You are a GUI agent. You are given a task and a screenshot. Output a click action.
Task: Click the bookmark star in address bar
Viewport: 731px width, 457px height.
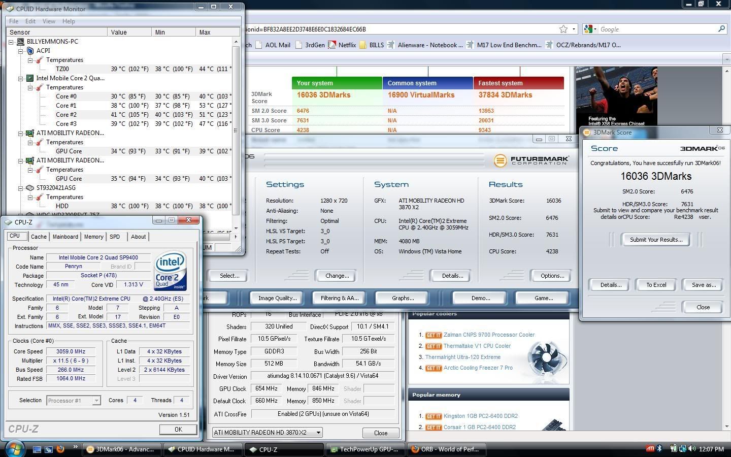point(563,29)
